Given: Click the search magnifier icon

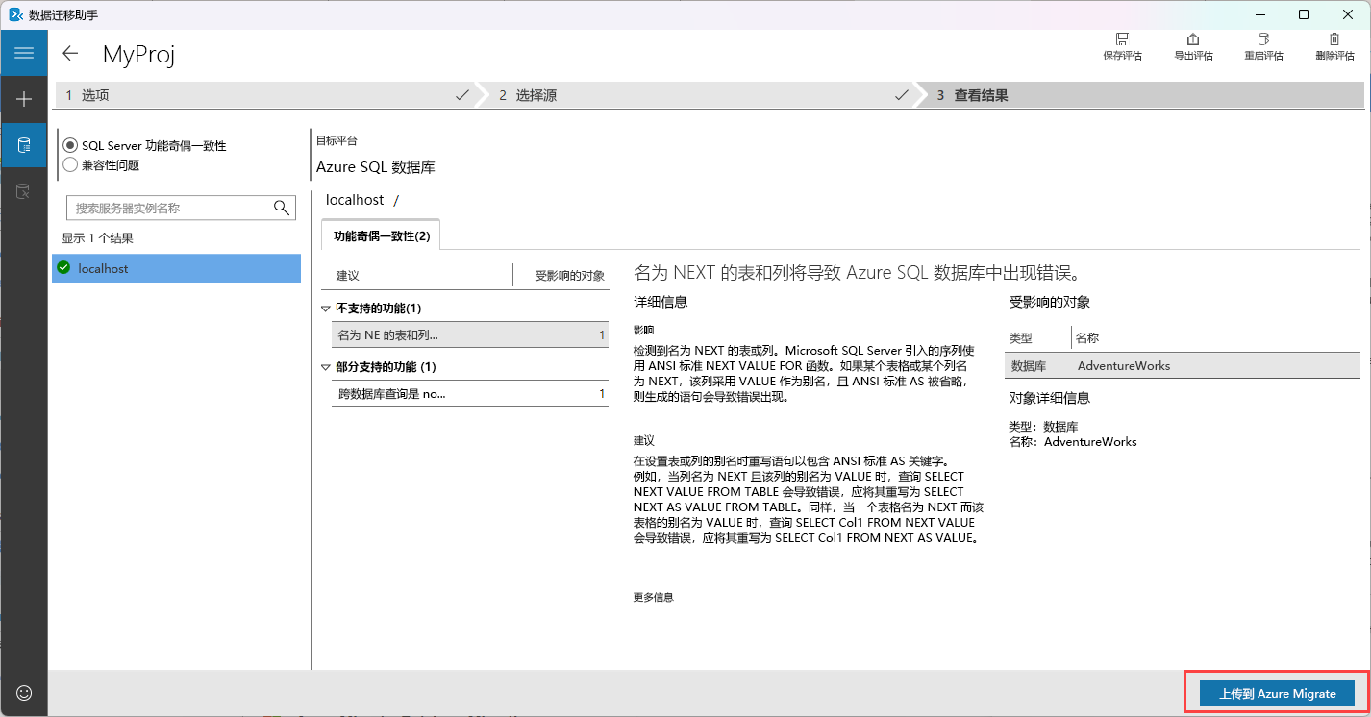Looking at the screenshot, I should point(282,208).
